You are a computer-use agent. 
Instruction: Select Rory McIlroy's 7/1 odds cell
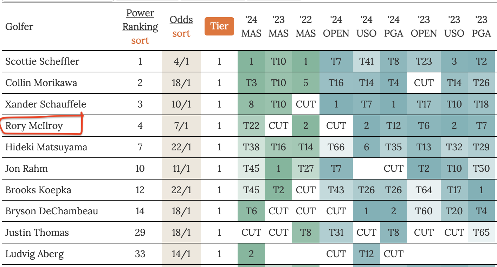pyautogui.click(x=181, y=126)
